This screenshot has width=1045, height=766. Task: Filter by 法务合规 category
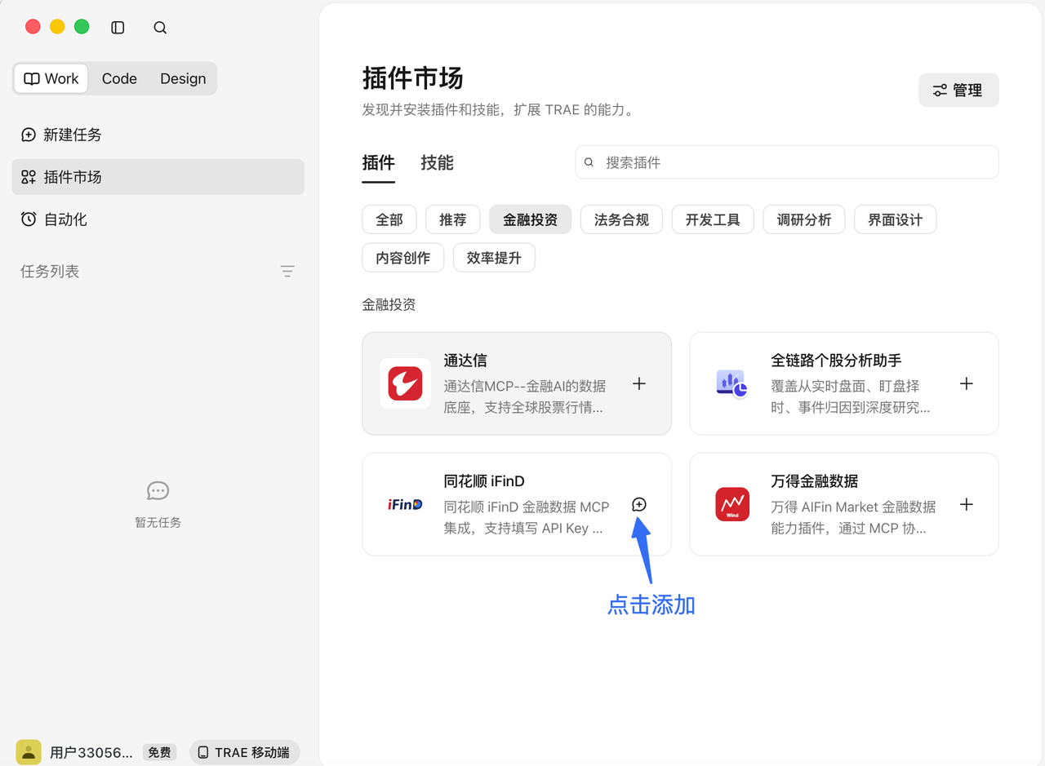coord(622,219)
